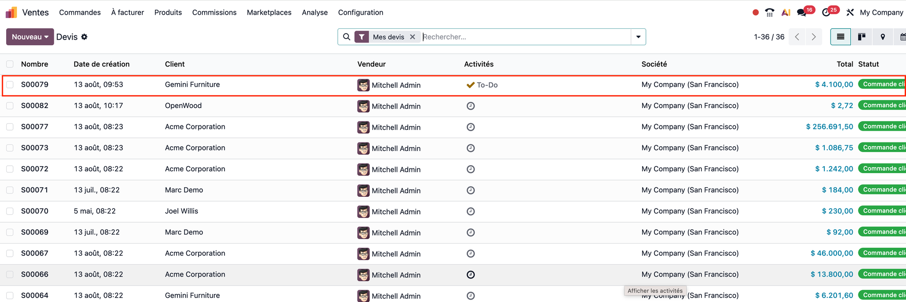This screenshot has height=302, width=906.
Task: Launch the AI assistant icon
Action: tap(786, 13)
